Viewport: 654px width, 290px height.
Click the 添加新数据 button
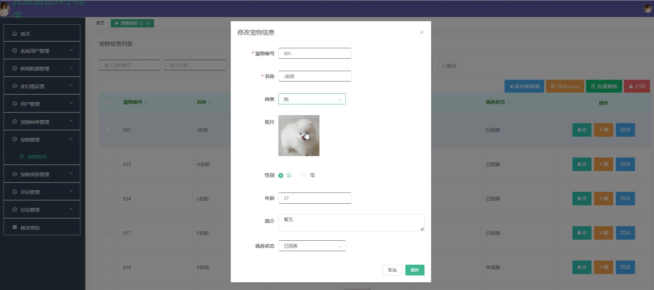click(x=524, y=86)
